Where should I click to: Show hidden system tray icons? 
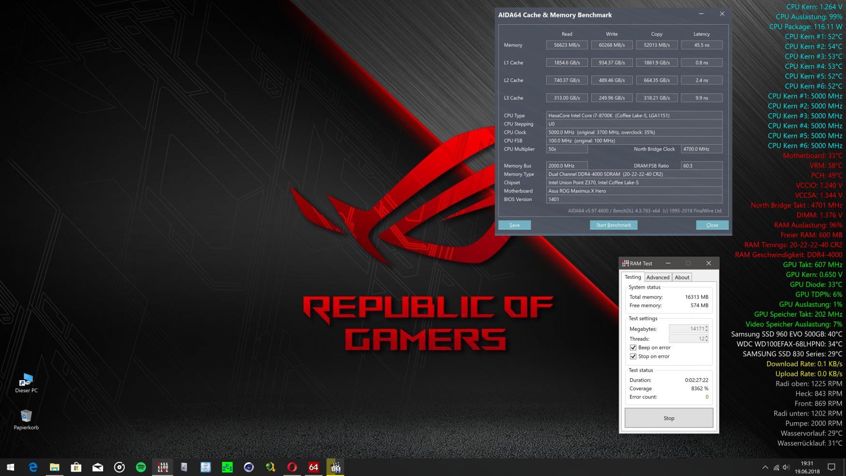click(765, 467)
